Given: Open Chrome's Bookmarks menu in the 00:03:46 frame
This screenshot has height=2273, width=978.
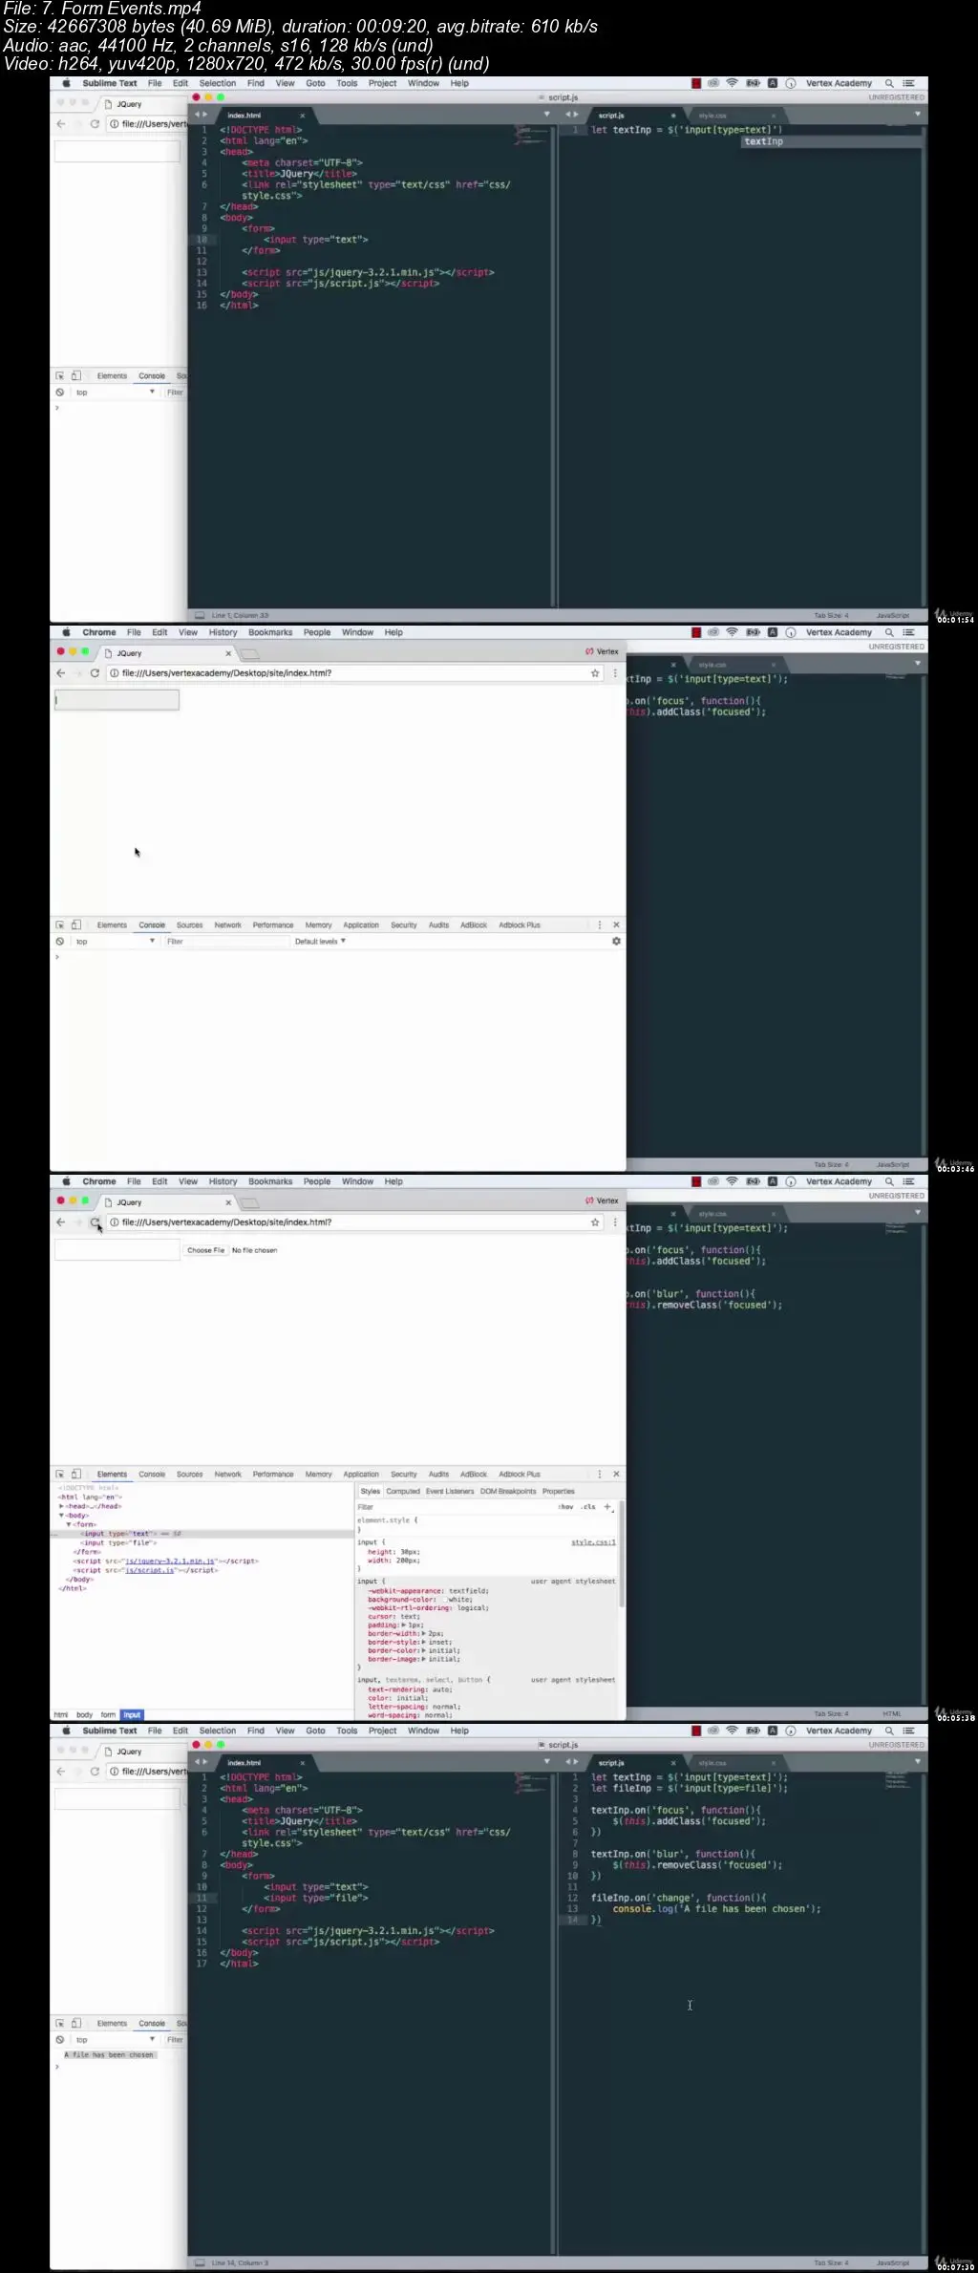Looking at the screenshot, I should point(270,632).
